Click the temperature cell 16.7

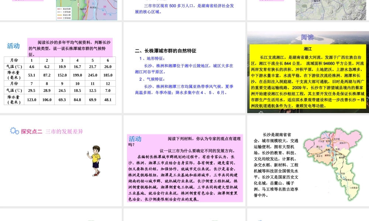pos(77,67)
